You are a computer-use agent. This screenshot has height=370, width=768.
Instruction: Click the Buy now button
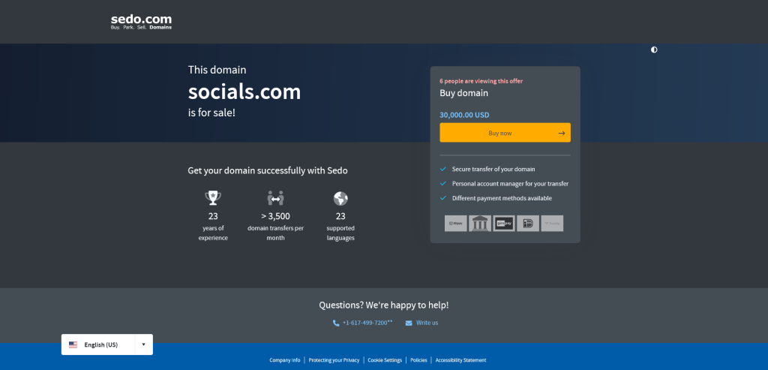pos(505,133)
